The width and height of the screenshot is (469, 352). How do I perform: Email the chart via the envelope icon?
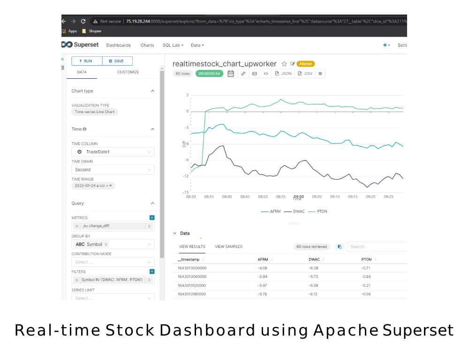point(255,74)
